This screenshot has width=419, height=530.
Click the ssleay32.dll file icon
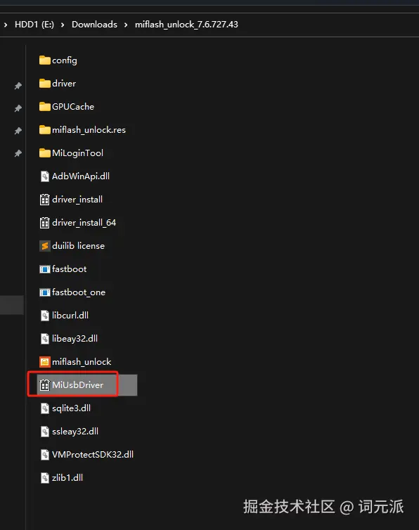(44, 432)
